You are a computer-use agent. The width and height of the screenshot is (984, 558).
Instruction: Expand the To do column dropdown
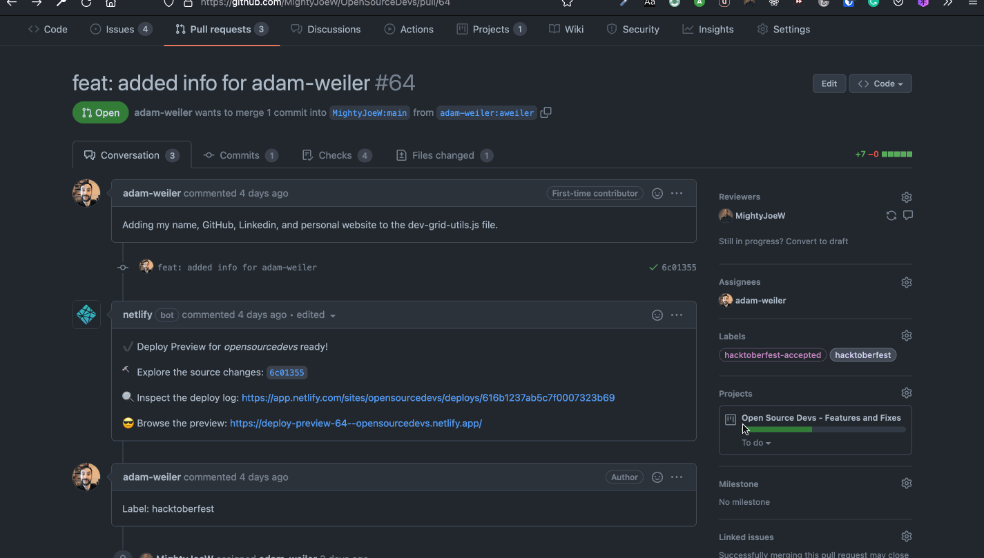756,443
